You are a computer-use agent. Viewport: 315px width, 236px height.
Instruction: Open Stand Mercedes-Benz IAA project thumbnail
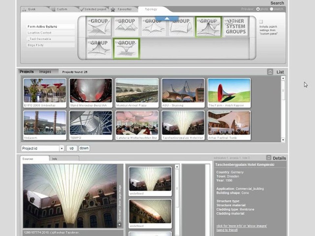coord(91,93)
